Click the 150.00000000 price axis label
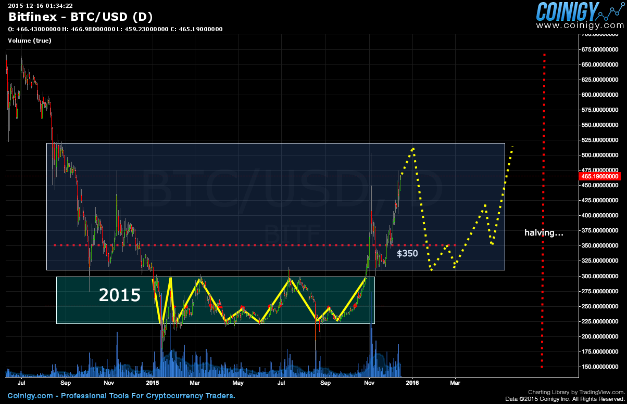 pos(600,367)
